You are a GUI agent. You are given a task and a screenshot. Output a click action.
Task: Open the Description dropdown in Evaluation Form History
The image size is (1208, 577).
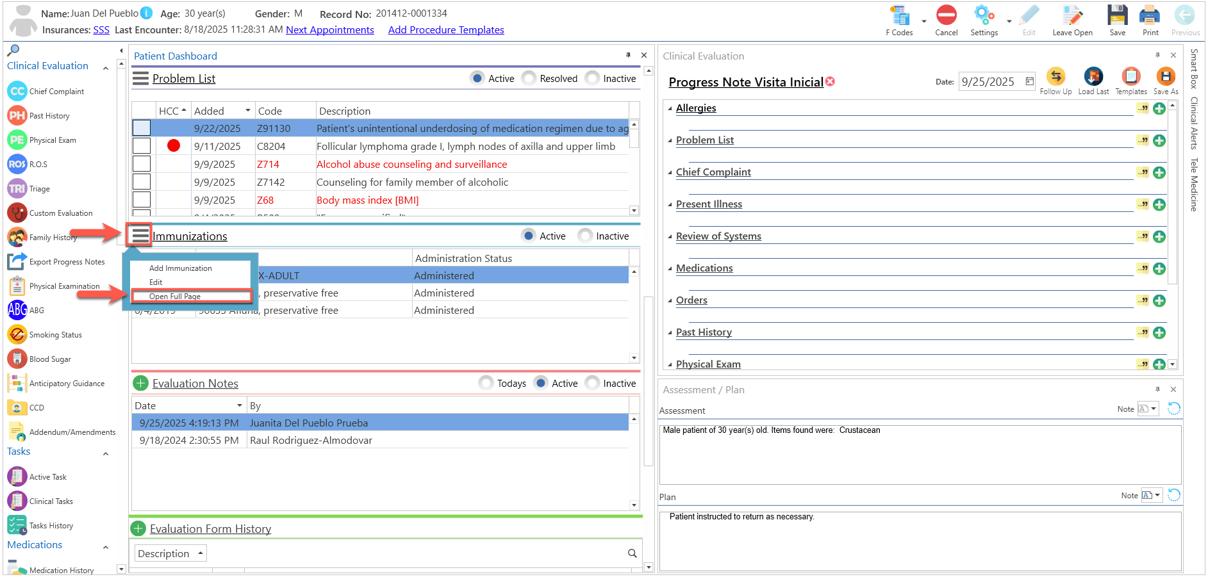pyautogui.click(x=170, y=553)
